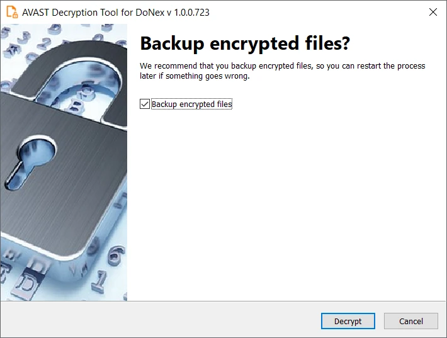Cancel the decryption wizard
This screenshot has height=338, width=447.
410,321
